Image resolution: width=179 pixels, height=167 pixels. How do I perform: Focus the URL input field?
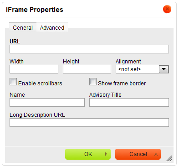coord(89,49)
